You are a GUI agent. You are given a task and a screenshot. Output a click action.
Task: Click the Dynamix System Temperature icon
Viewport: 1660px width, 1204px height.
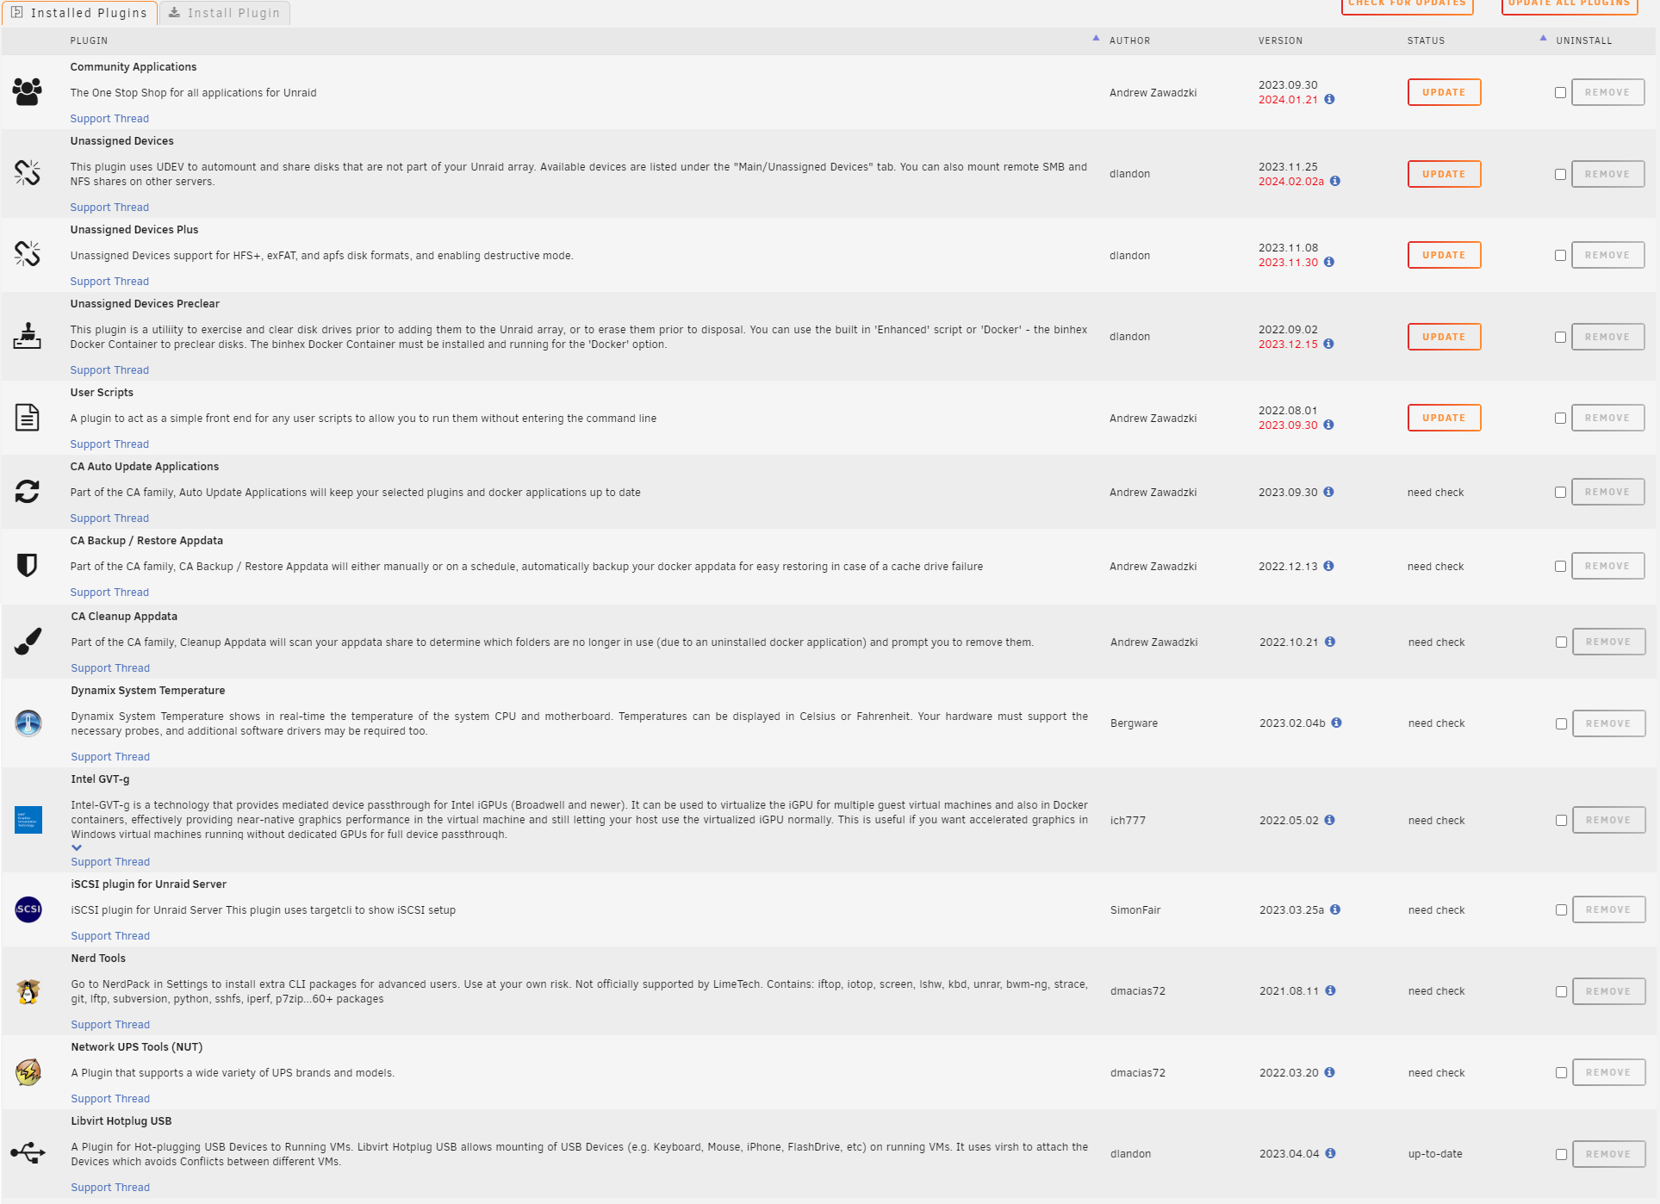(x=28, y=723)
